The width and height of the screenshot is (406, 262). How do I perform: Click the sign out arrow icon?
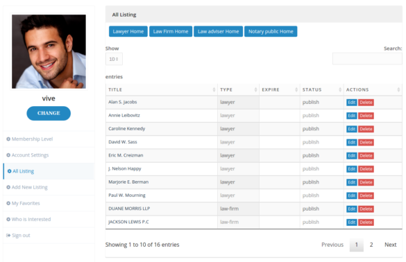(8, 236)
